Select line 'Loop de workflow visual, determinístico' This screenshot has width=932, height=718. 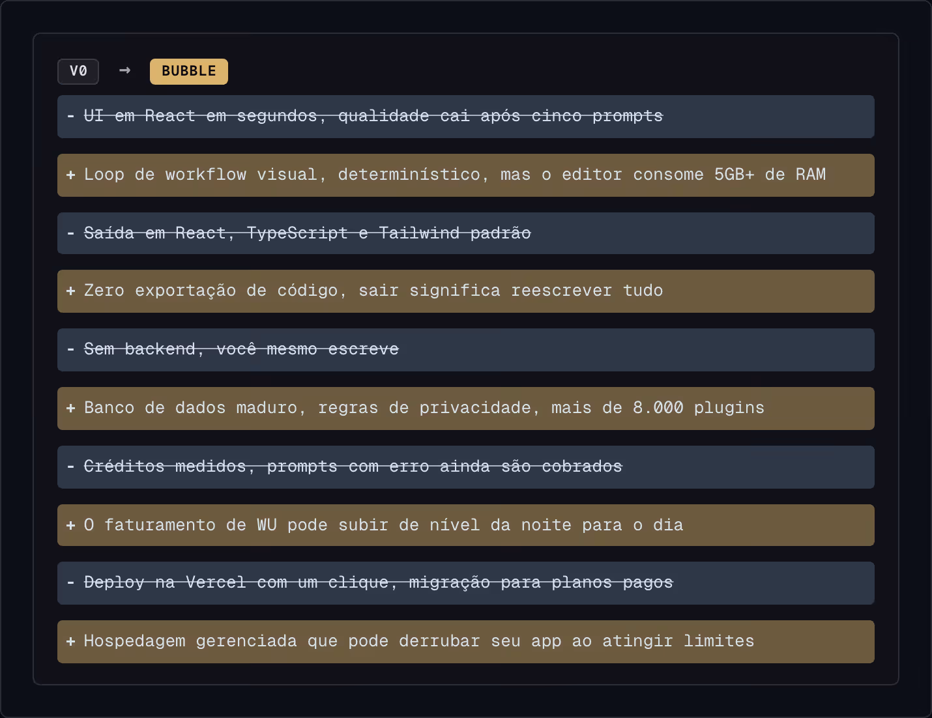tap(466, 175)
